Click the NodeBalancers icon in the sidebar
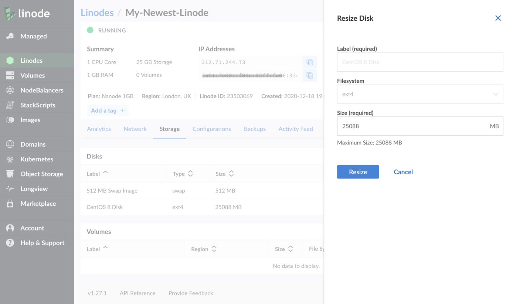Screen dimensions: 513x304 point(10,90)
